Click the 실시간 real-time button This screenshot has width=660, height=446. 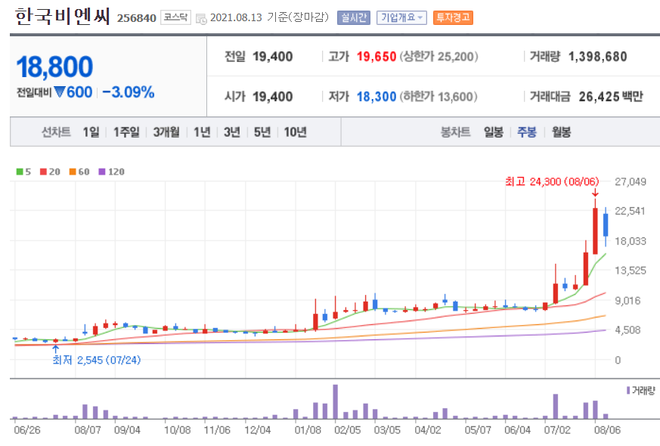click(354, 17)
